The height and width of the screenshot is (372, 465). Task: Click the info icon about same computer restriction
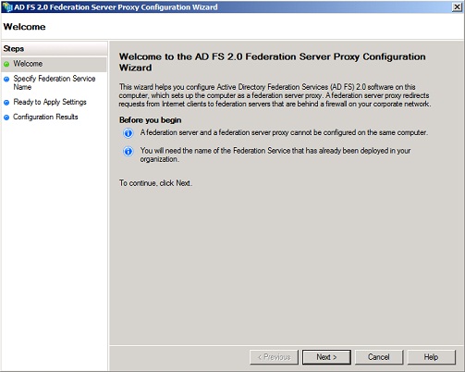pos(128,133)
